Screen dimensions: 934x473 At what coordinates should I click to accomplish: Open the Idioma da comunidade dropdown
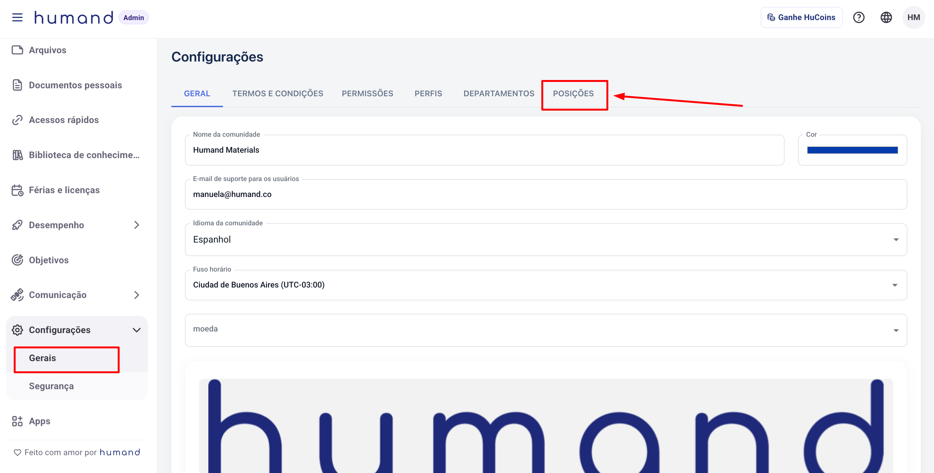(546, 239)
